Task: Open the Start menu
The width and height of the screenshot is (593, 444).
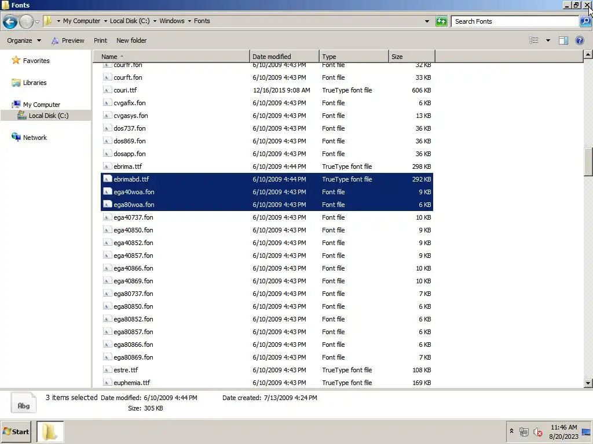Action: (16, 431)
